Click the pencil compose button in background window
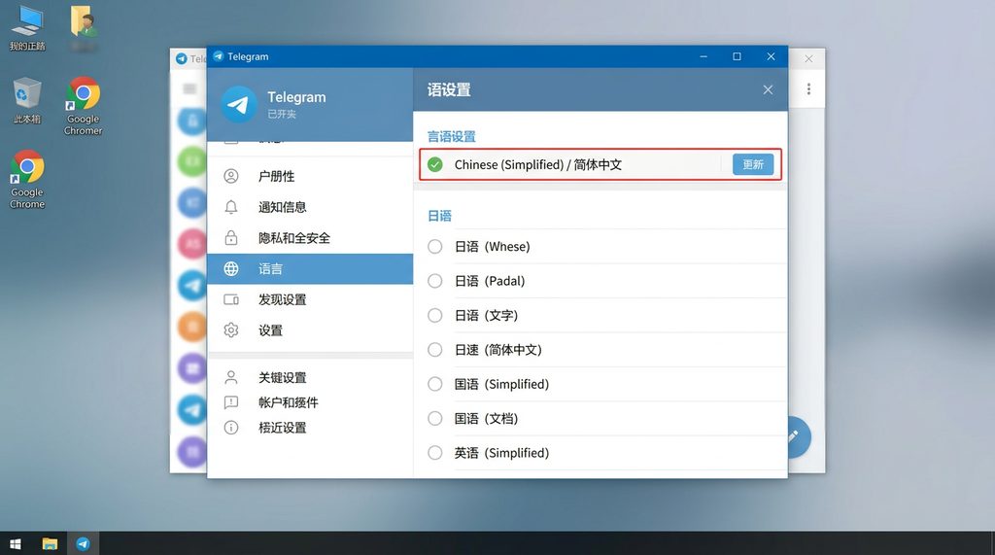 coord(797,436)
